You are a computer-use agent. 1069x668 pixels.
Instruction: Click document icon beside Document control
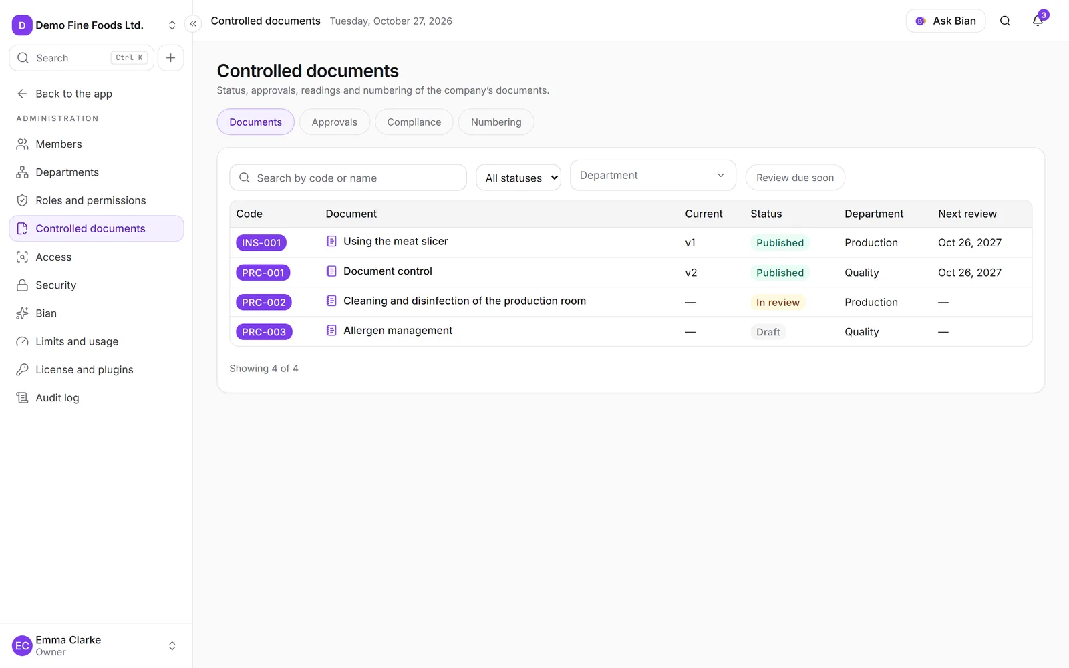click(x=331, y=271)
